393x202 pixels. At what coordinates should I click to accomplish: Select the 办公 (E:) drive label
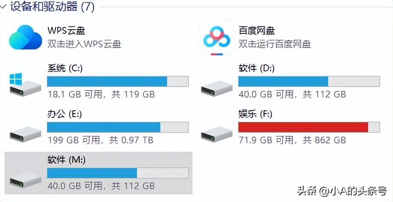pyautogui.click(x=65, y=114)
